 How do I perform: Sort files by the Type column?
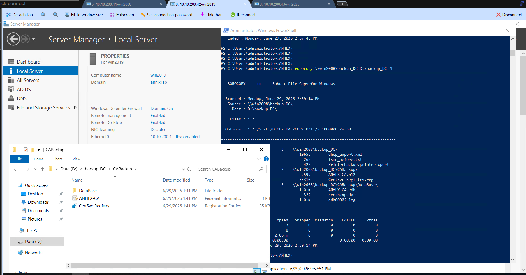209,180
